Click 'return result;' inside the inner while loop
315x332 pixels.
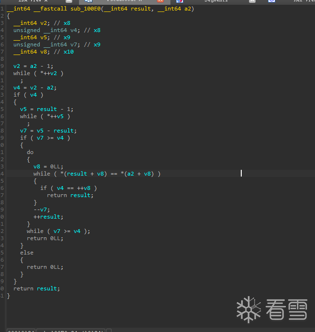(x=70, y=195)
